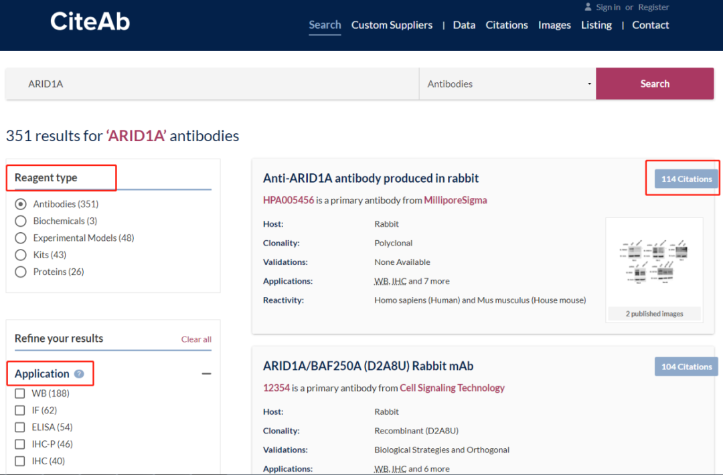Viewport: 723px width, 475px height.
Task: Click the 2 published images caption
Action: tap(654, 314)
